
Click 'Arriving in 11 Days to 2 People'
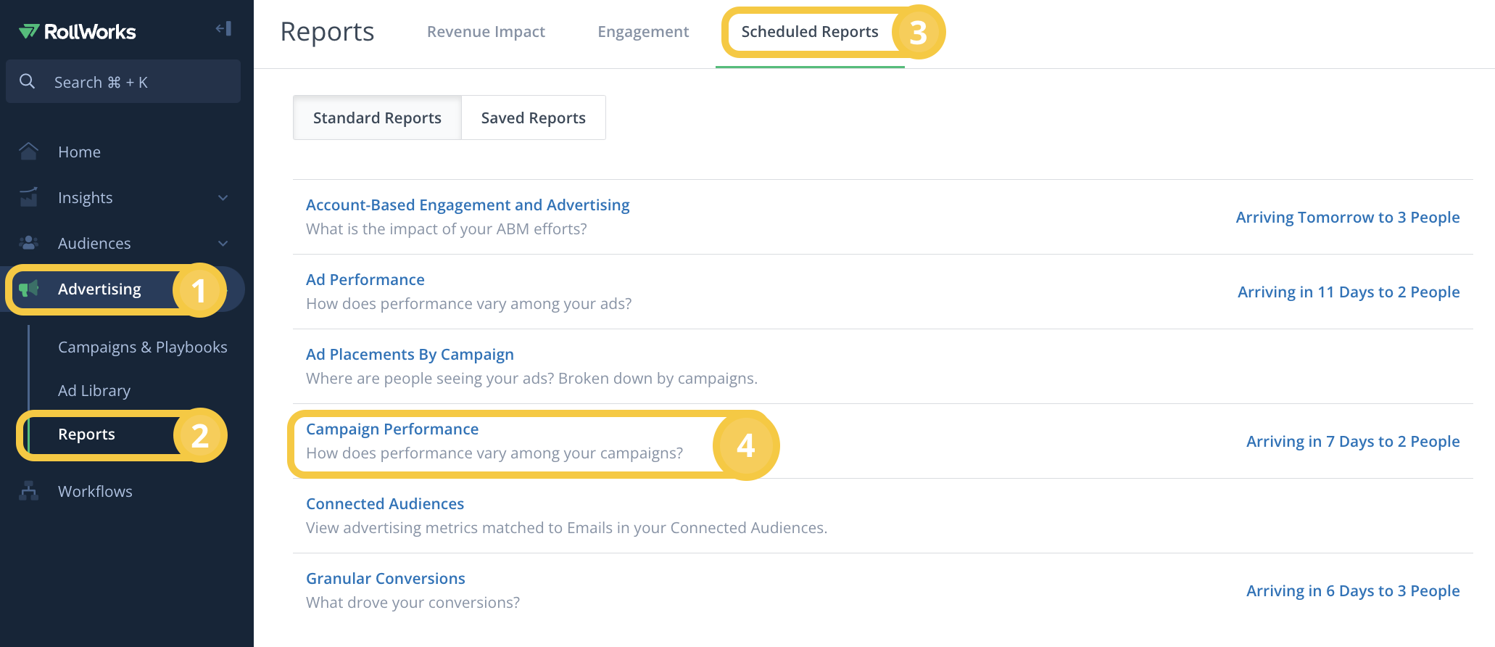click(x=1349, y=292)
